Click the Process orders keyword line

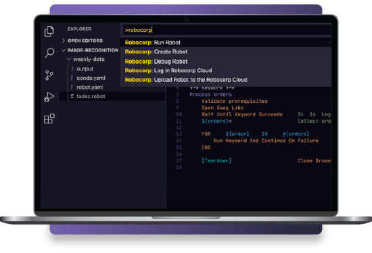[x=210, y=95]
